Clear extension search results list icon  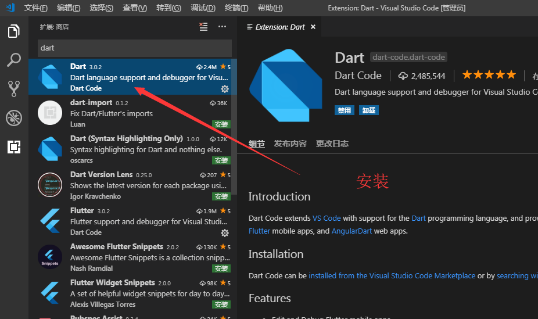click(x=203, y=27)
